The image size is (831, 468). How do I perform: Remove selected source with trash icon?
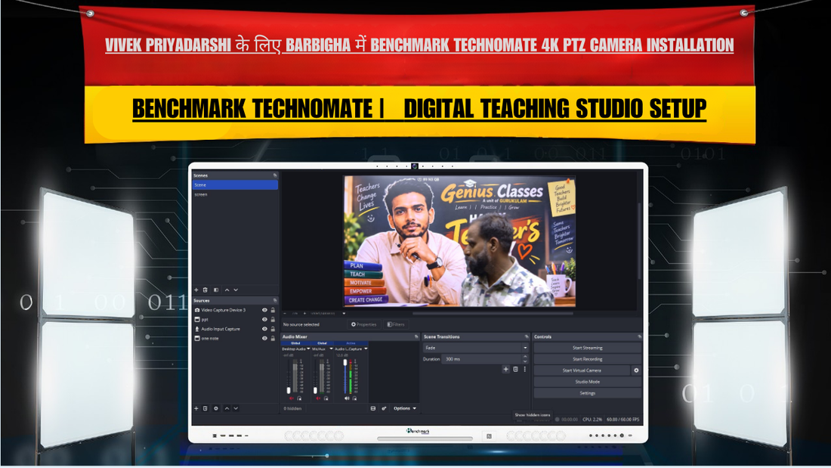[205, 408]
